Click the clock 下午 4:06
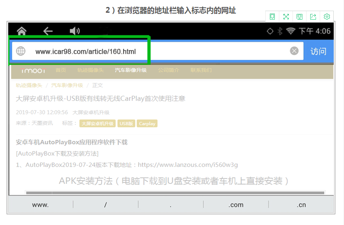Image resolution: width=344 pixels, height=225 pixels. [315, 31]
